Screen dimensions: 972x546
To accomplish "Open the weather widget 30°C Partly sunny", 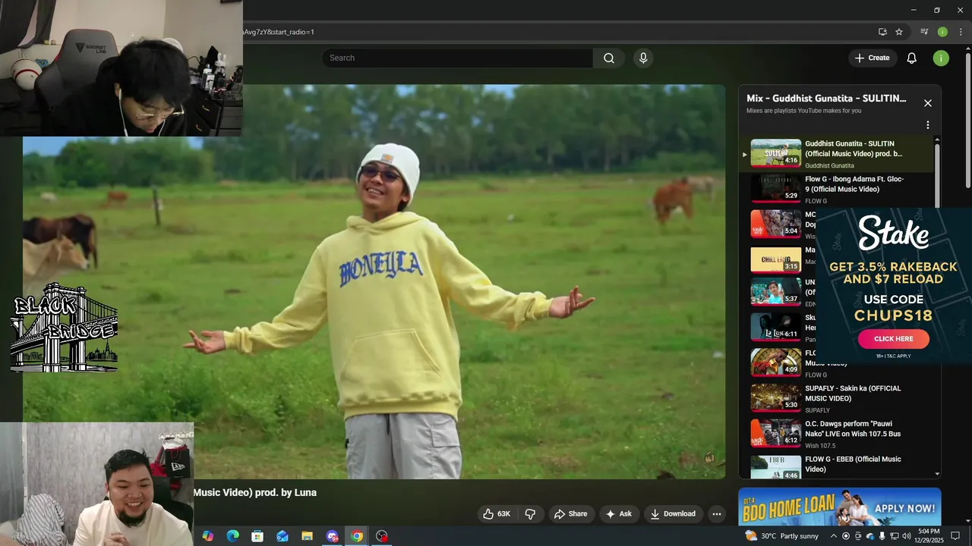I will (x=782, y=536).
